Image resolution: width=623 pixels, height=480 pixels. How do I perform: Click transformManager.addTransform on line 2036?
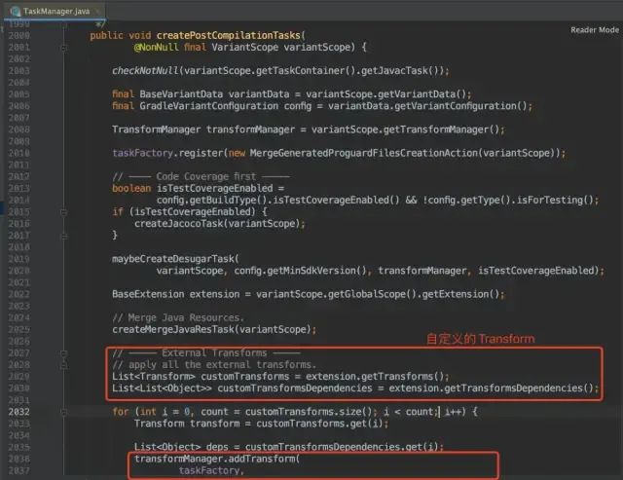[x=215, y=459]
